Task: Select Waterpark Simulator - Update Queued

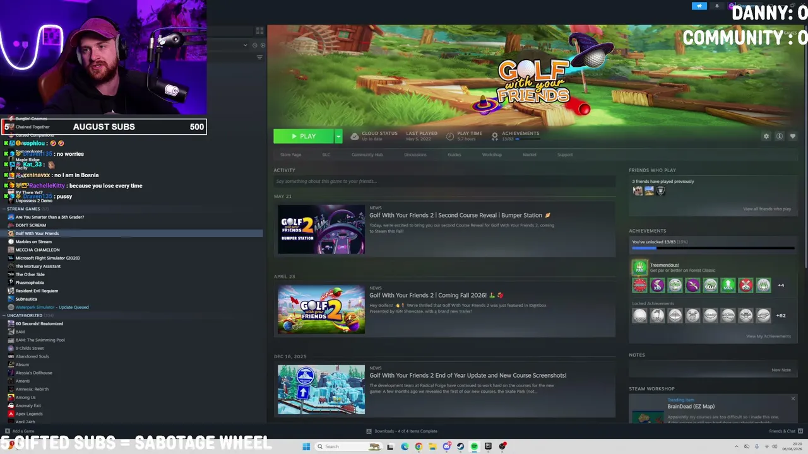Action: [x=52, y=307]
